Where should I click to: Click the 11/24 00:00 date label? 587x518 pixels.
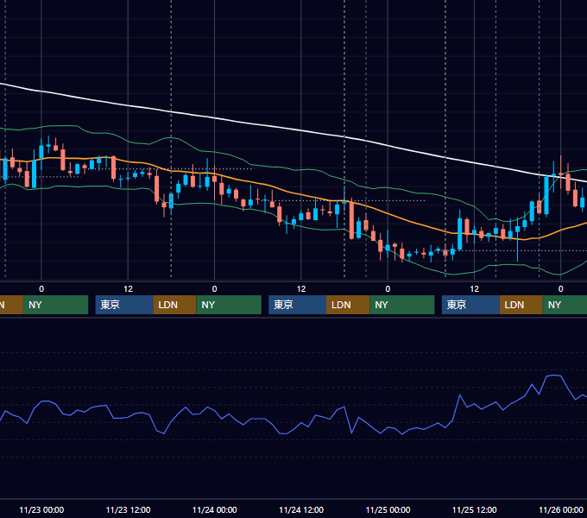point(214,509)
